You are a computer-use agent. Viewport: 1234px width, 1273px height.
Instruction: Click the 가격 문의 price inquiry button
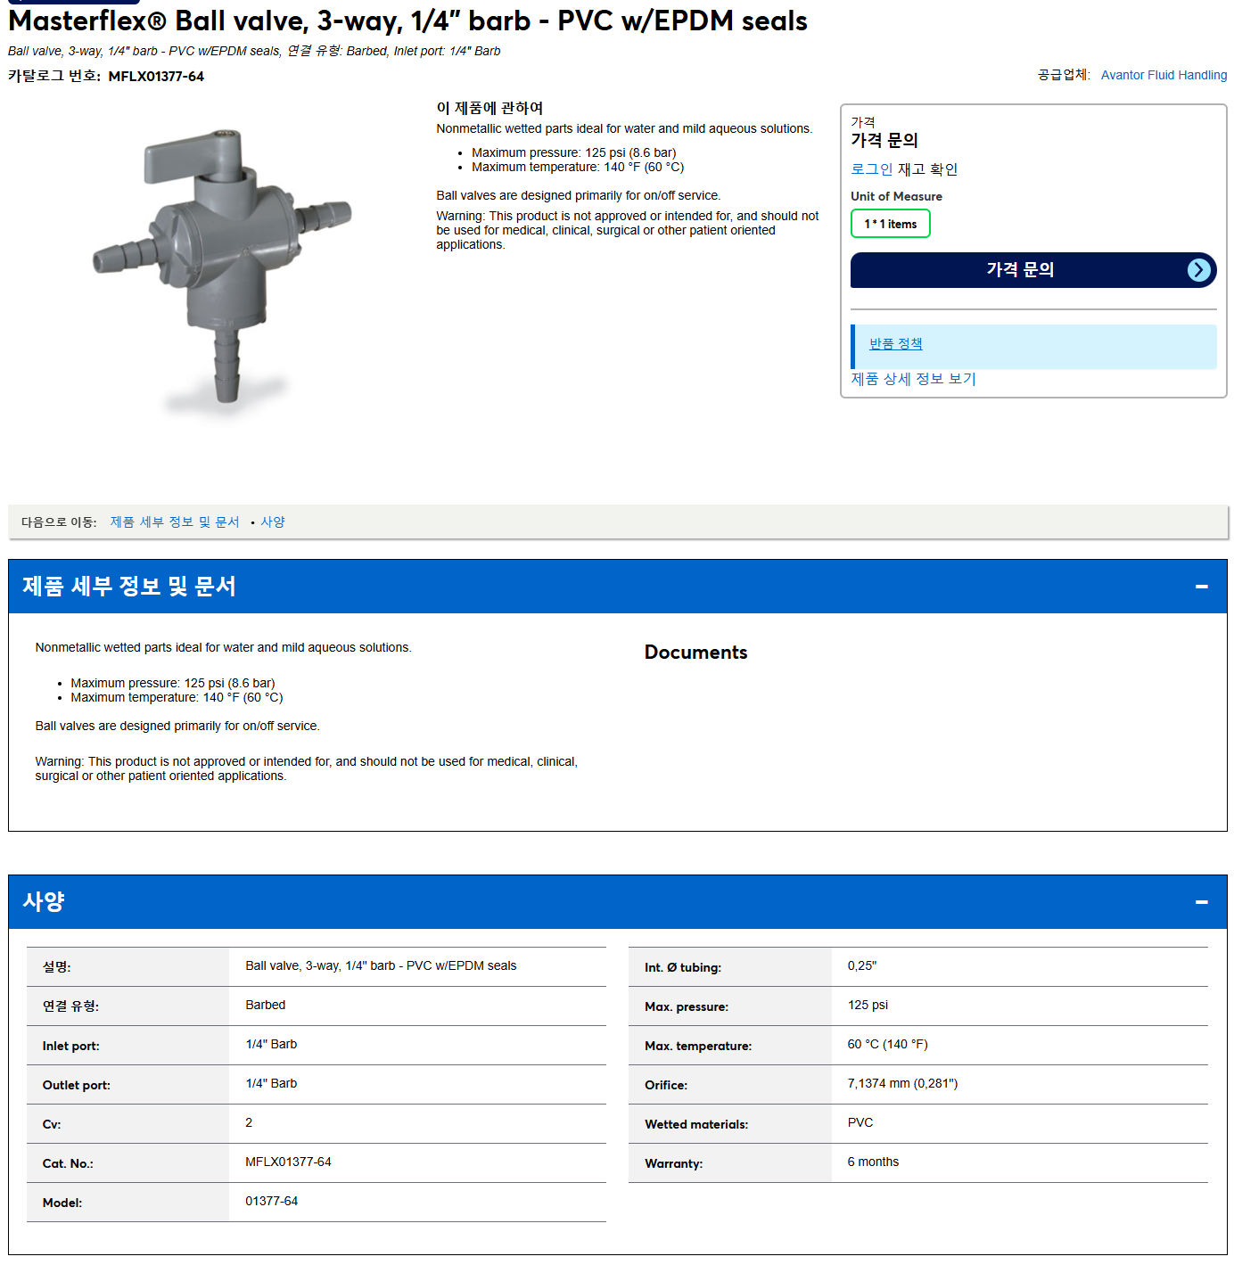1033,270
